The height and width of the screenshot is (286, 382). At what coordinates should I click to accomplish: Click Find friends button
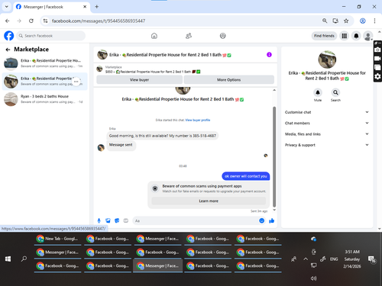(324, 36)
